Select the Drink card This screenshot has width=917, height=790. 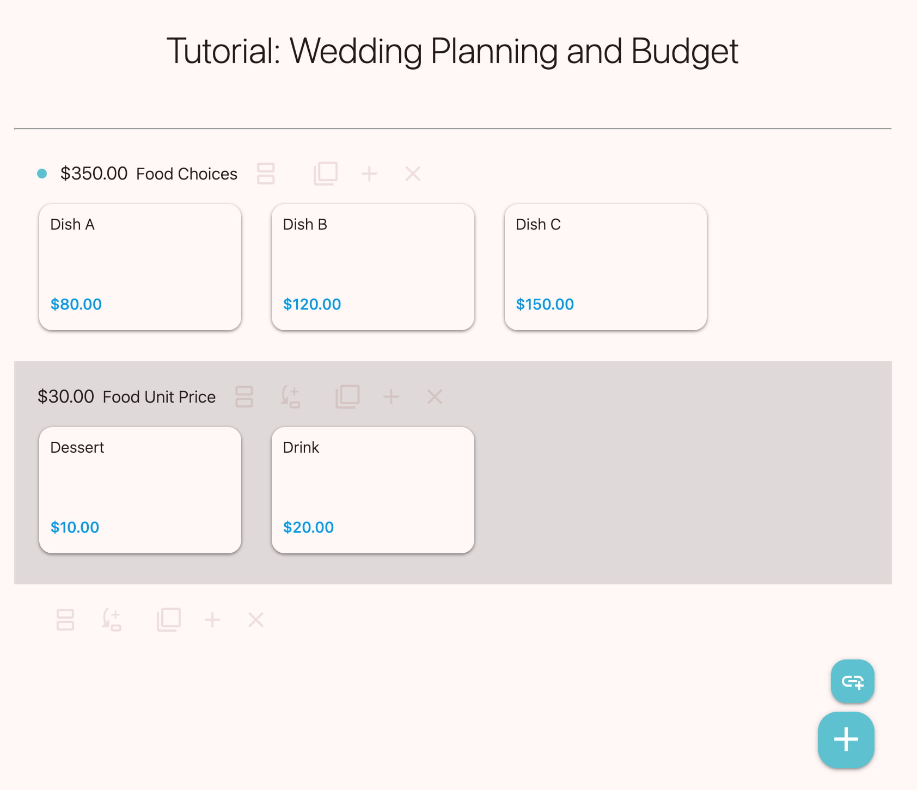click(373, 490)
